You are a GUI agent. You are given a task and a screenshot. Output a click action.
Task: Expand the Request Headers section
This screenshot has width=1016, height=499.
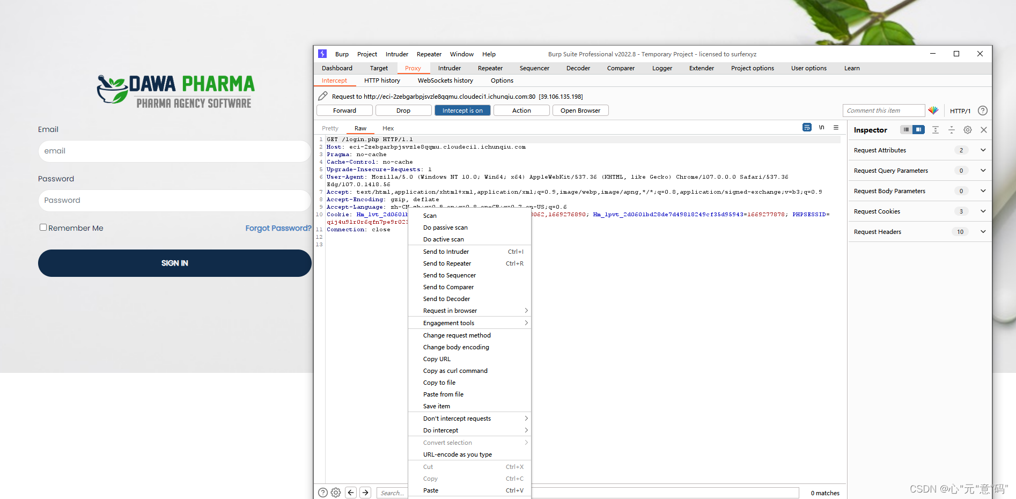[x=983, y=231]
